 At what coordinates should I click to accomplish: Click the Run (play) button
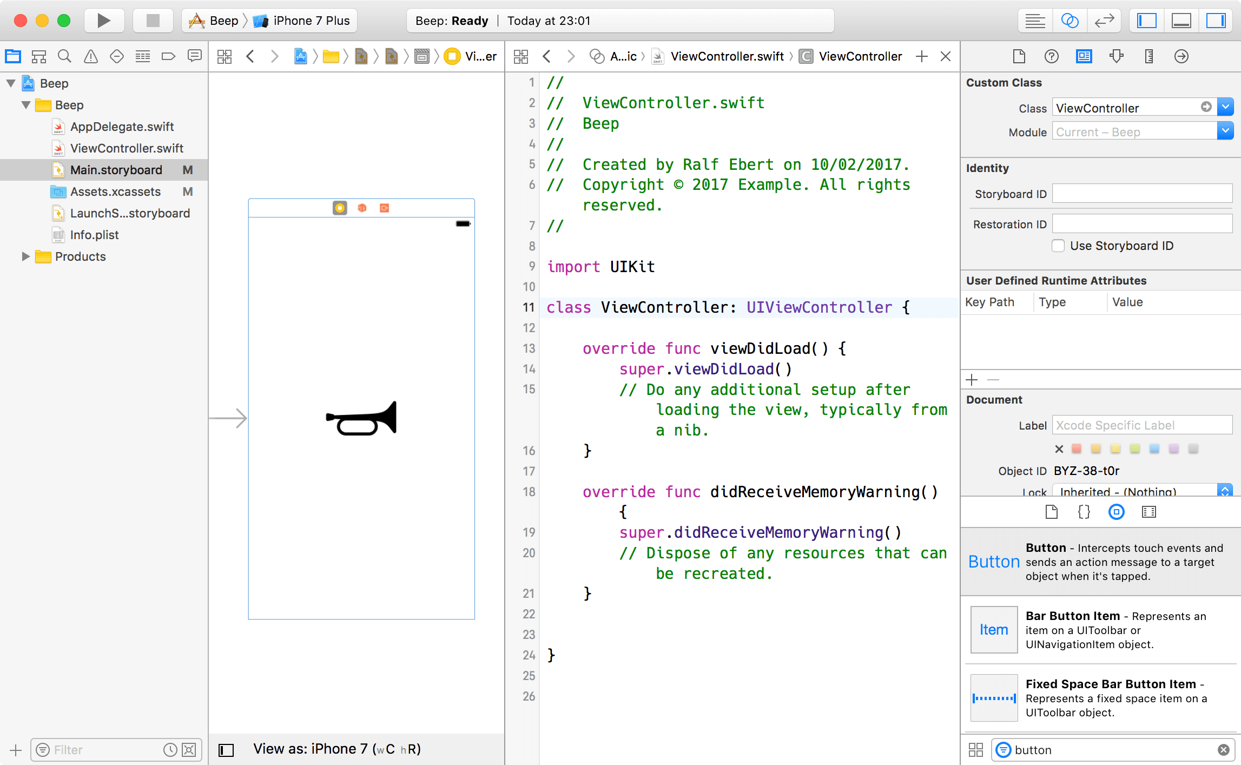pyautogui.click(x=104, y=21)
